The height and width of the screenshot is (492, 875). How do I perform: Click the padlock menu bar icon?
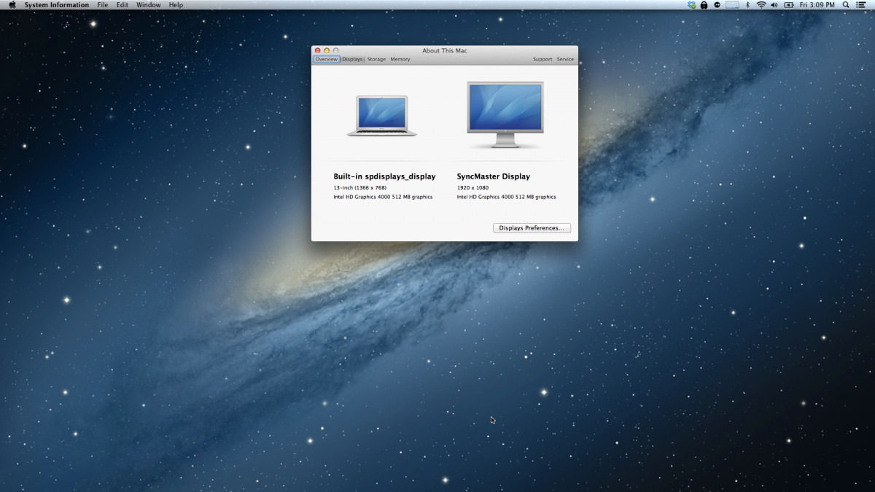(704, 5)
